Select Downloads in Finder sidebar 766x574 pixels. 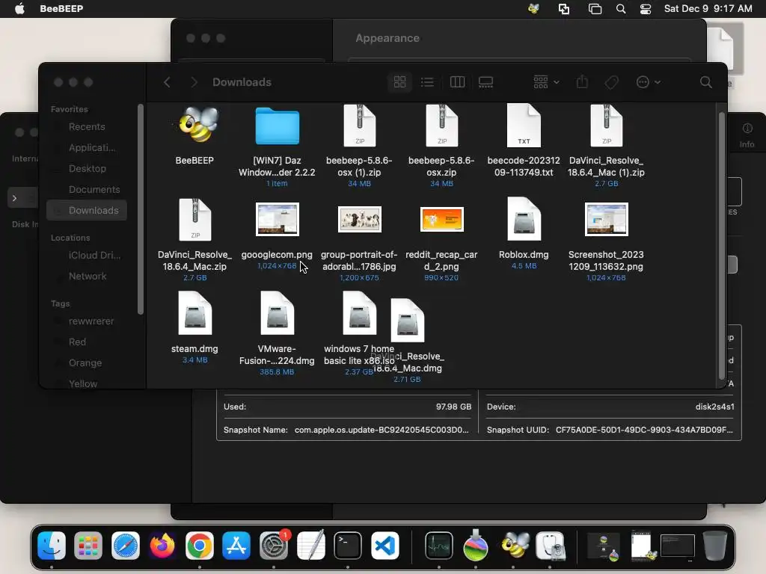coord(87,210)
